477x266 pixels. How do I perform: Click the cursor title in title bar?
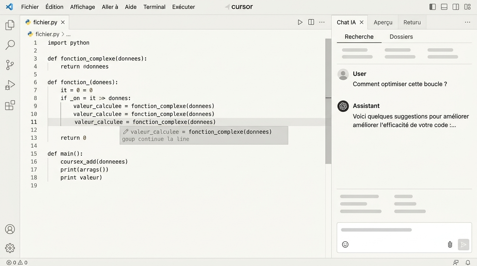pos(242,7)
